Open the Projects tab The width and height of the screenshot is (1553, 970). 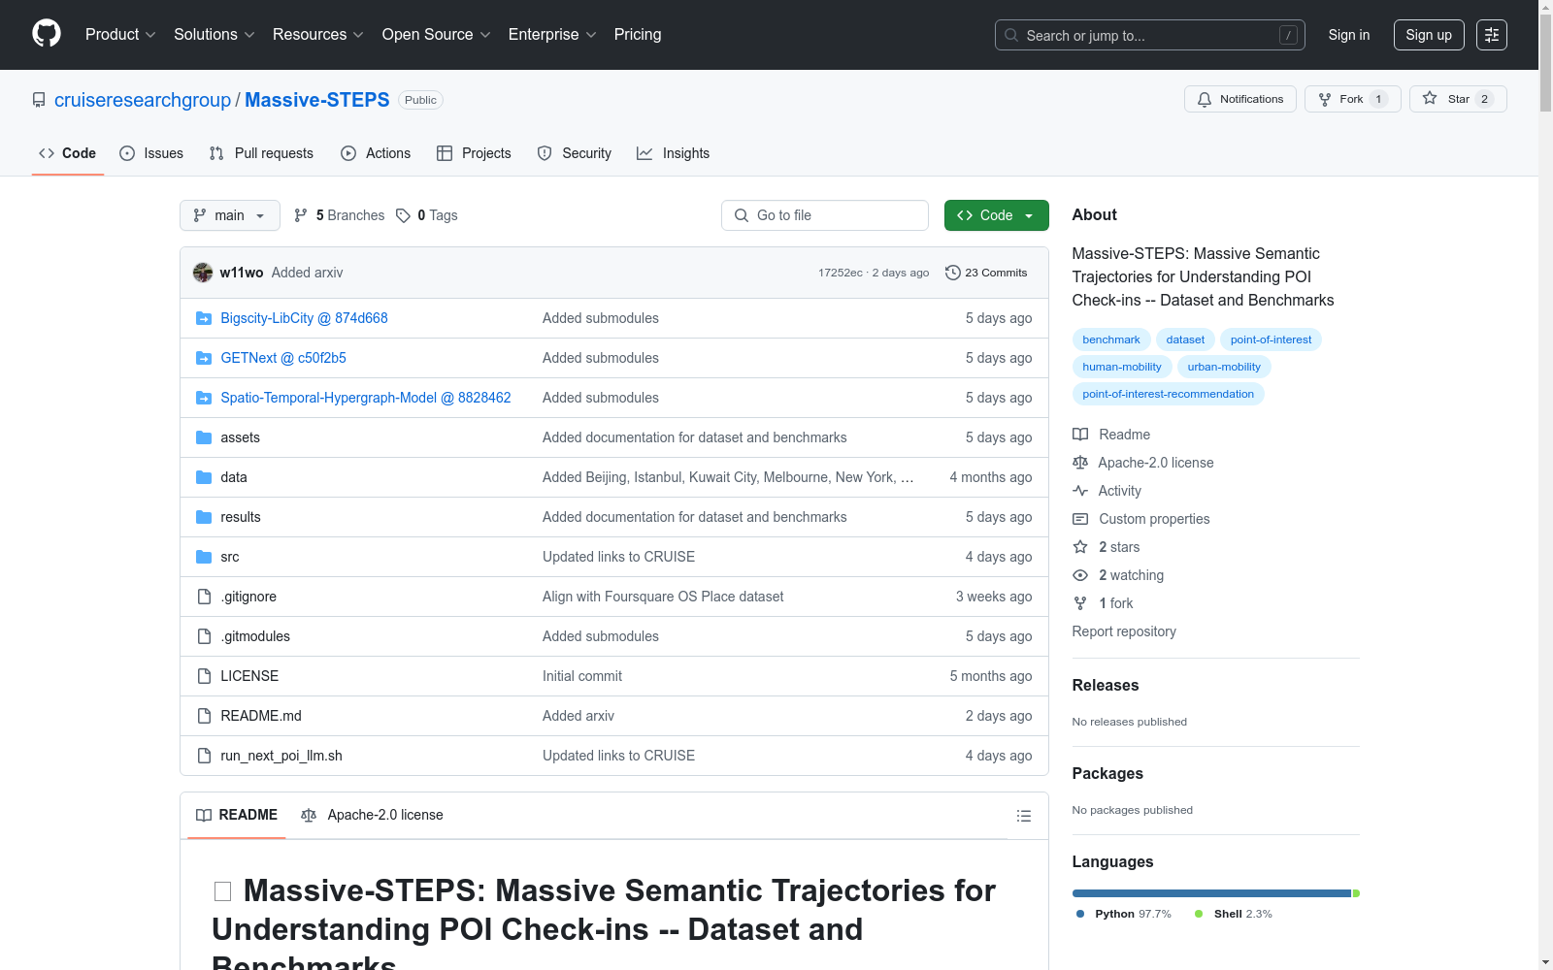(x=474, y=153)
